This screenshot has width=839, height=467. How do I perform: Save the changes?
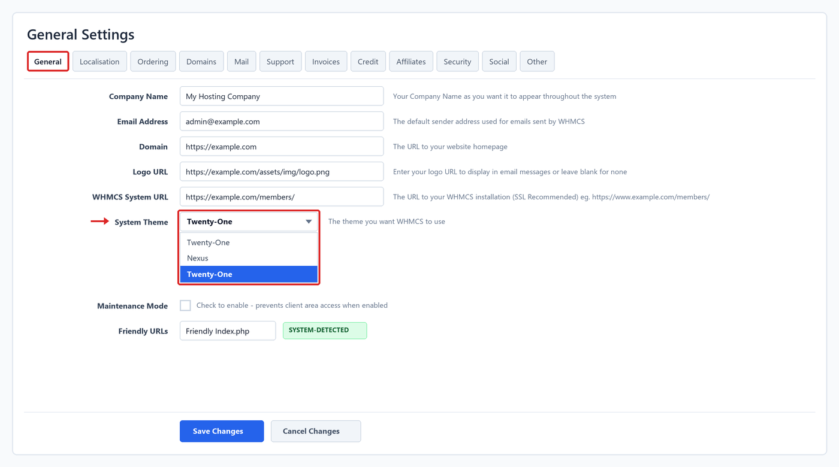[222, 431]
